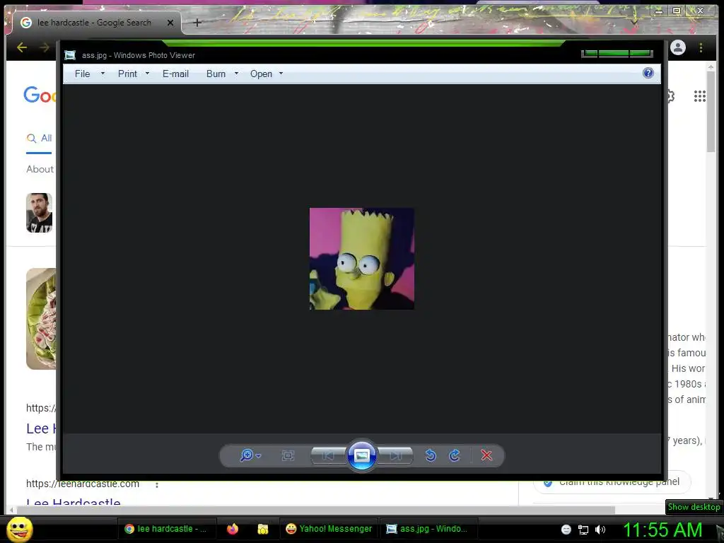Select the lee hardcastle Chrome tab
724x543 pixels.
pos(94,23)
